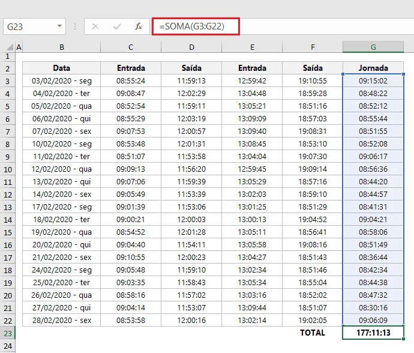The width and height of the screenshot is (414, 353).
Task: Click the 'Jornada' header cell
Action: point(373,68)
